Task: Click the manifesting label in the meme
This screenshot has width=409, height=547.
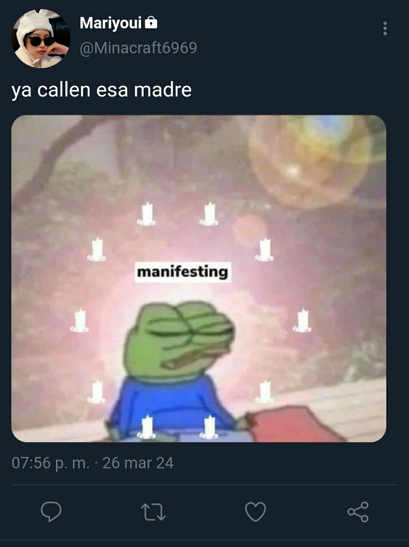Action: point(183,272)
